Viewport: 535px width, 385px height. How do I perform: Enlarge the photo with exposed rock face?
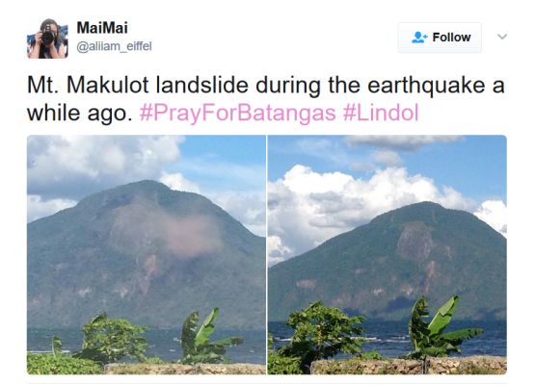(388, 254)
